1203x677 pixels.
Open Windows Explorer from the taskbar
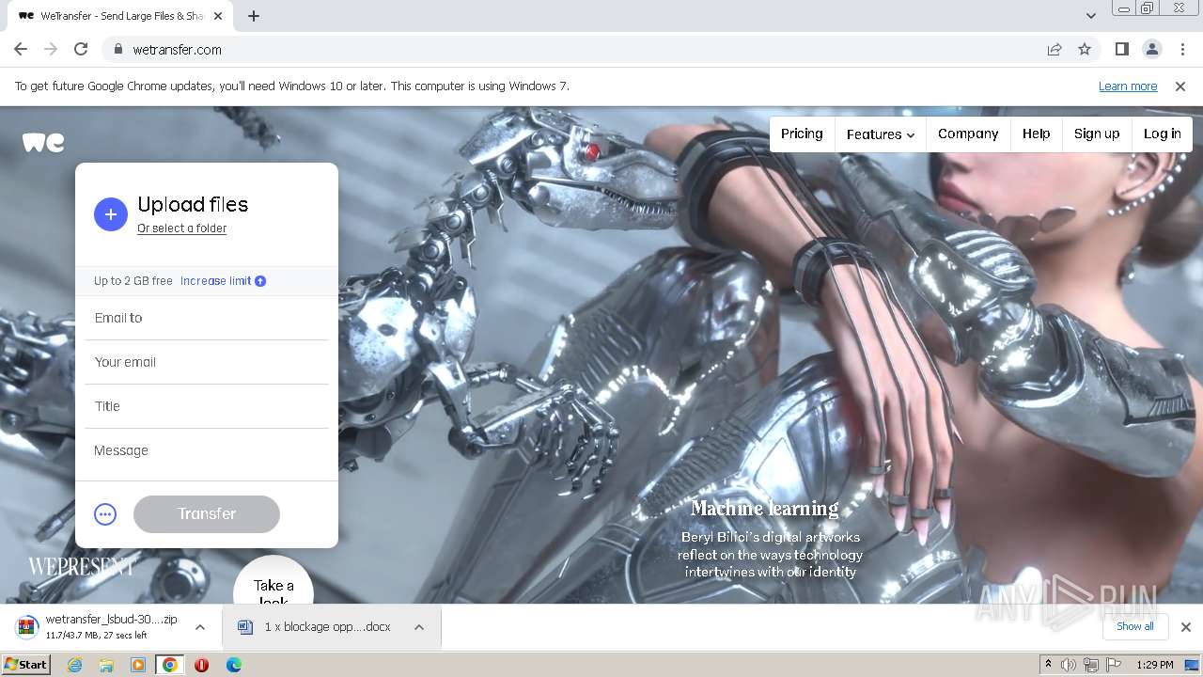(106, 665)
